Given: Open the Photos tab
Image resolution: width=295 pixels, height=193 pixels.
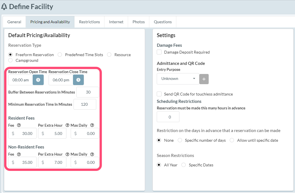Looking at the screenshot, I should pos(139,22).
